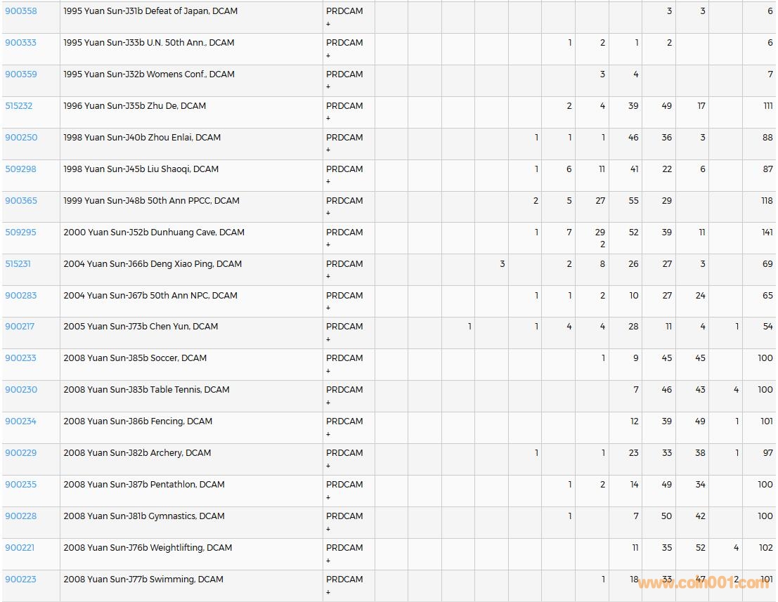Expand the plus in the Gymnastics row

[x=328, y=529]
